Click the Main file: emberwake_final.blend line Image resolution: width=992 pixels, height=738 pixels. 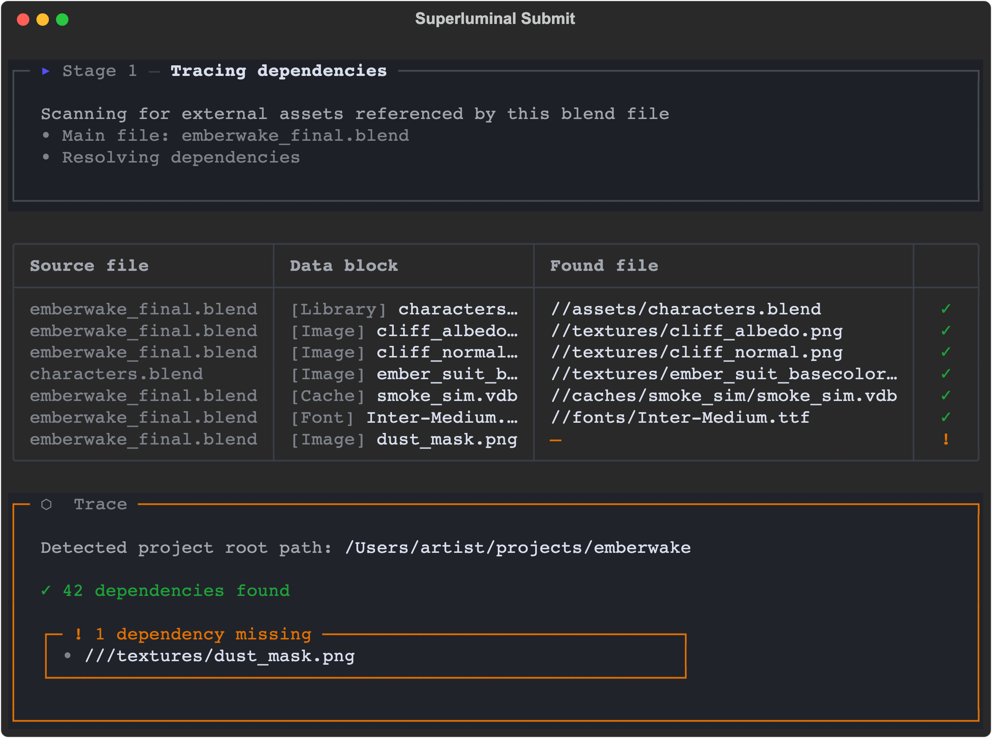pyautogui.click(x=235, y=135)
